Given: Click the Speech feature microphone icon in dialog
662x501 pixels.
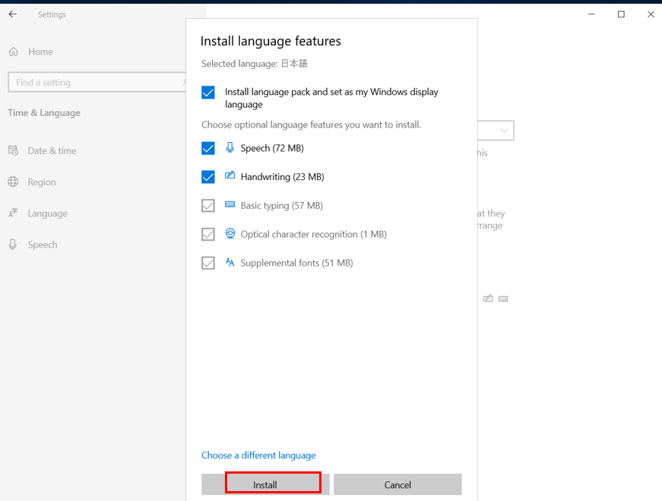Looking at the screenshot, I should 230,147.
